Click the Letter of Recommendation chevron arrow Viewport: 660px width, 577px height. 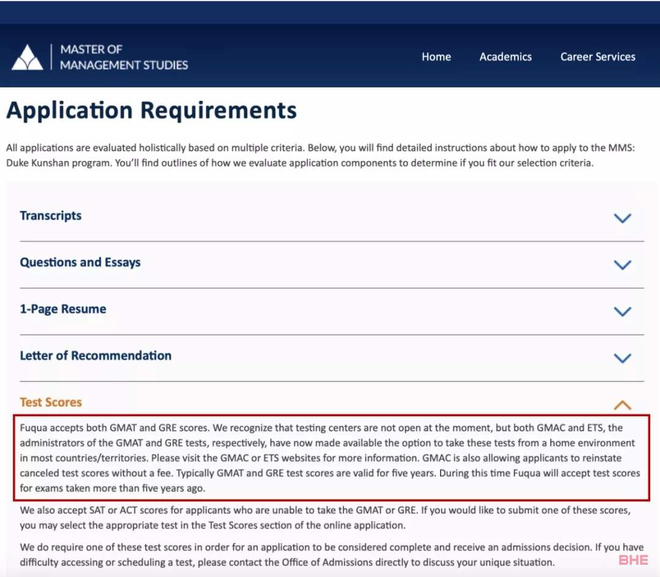point(622,358)
